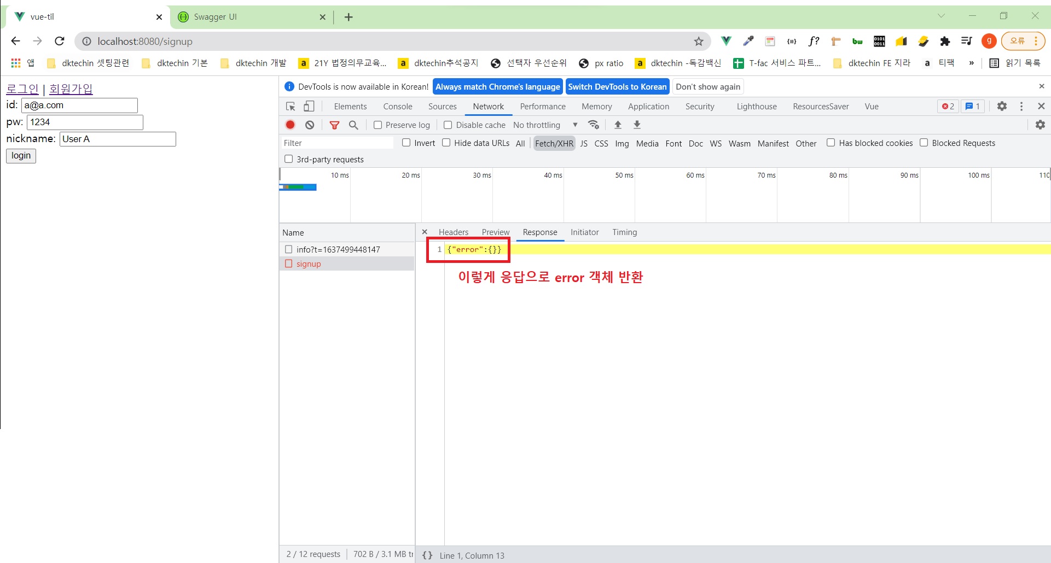Toggle the network filter funnel icon
Image resolution: width=1051 pixels, height=563 pixels.
pos(334,125)
